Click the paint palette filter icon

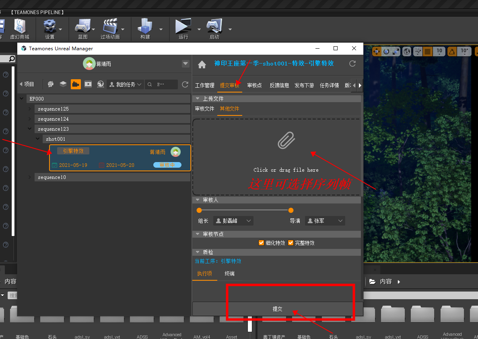coord(51,84)
